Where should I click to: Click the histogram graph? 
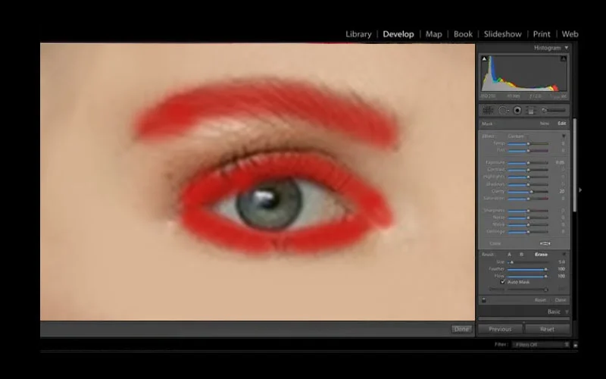pos(524,74)
